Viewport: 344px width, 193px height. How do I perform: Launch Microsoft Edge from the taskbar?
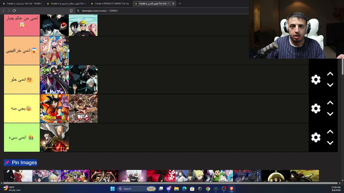(184, 189)
